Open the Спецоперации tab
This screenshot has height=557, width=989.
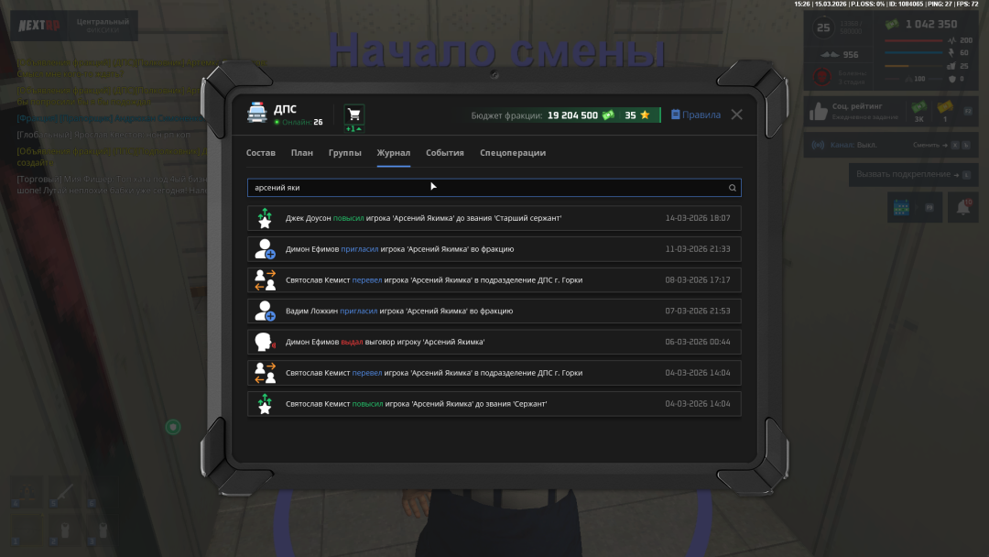point(513,153)
